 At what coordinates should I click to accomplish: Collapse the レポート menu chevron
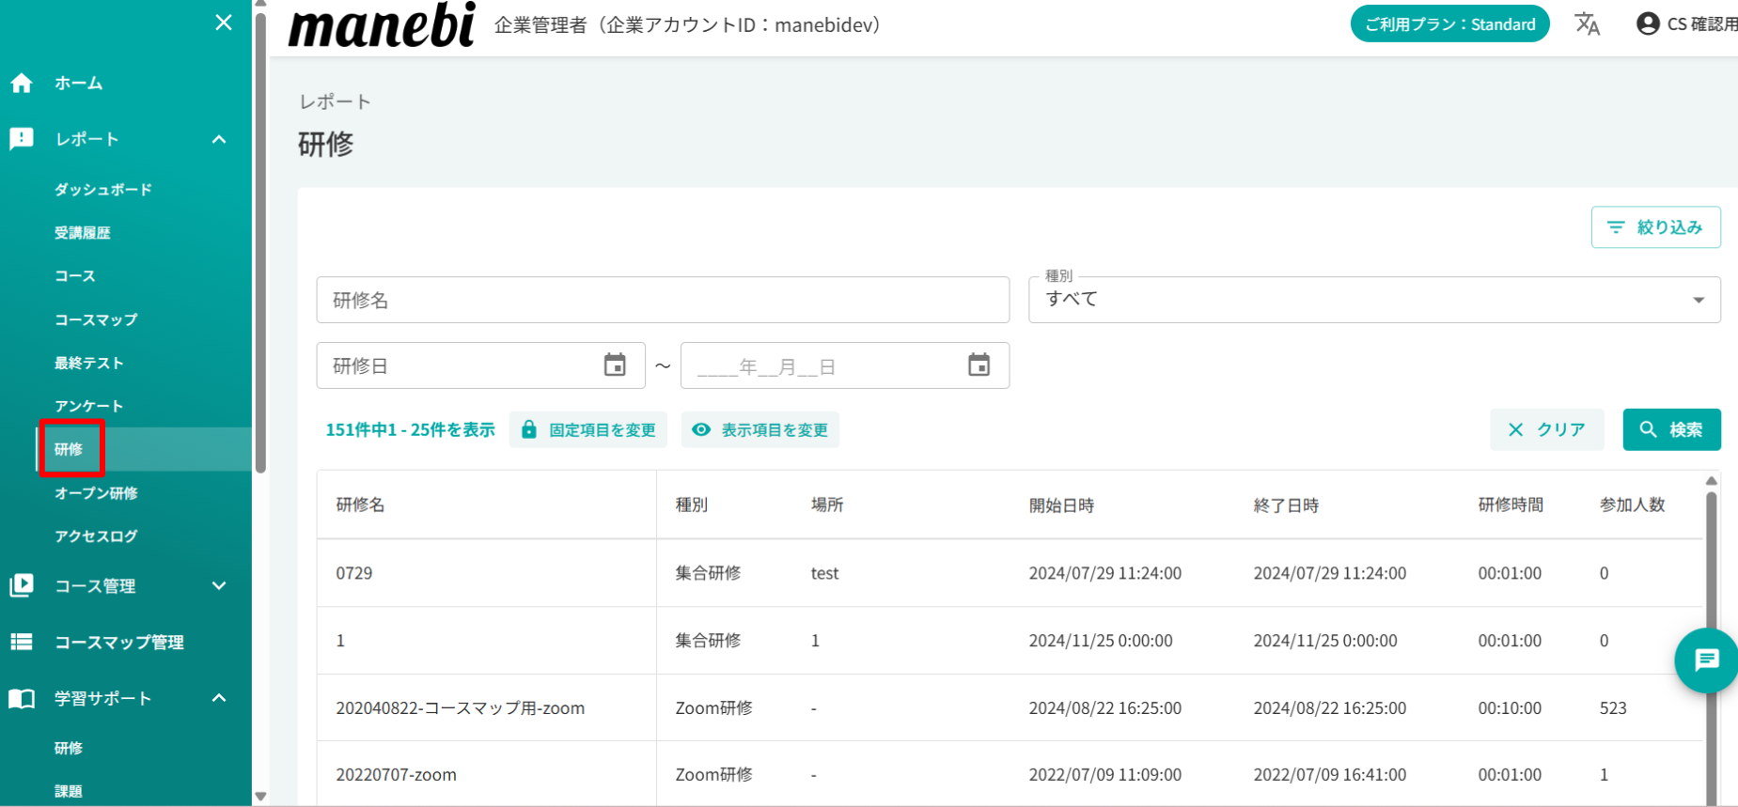(x=219, y=139)
